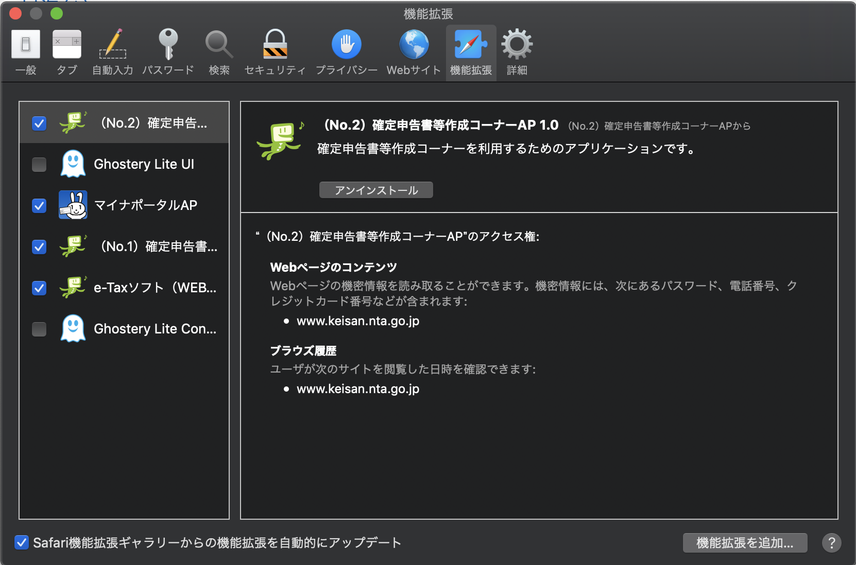Disable the マイナポータルAP checkbox
Screen dimensions: 856x565
pyautogui.click(x=39, y=206)
